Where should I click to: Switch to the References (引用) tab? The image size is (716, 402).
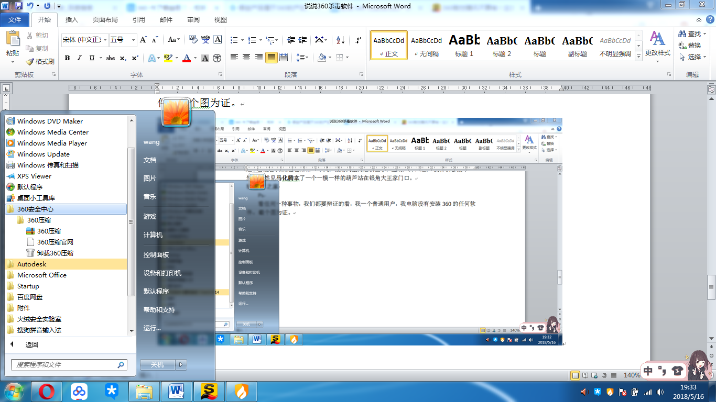tap(139, 20)
